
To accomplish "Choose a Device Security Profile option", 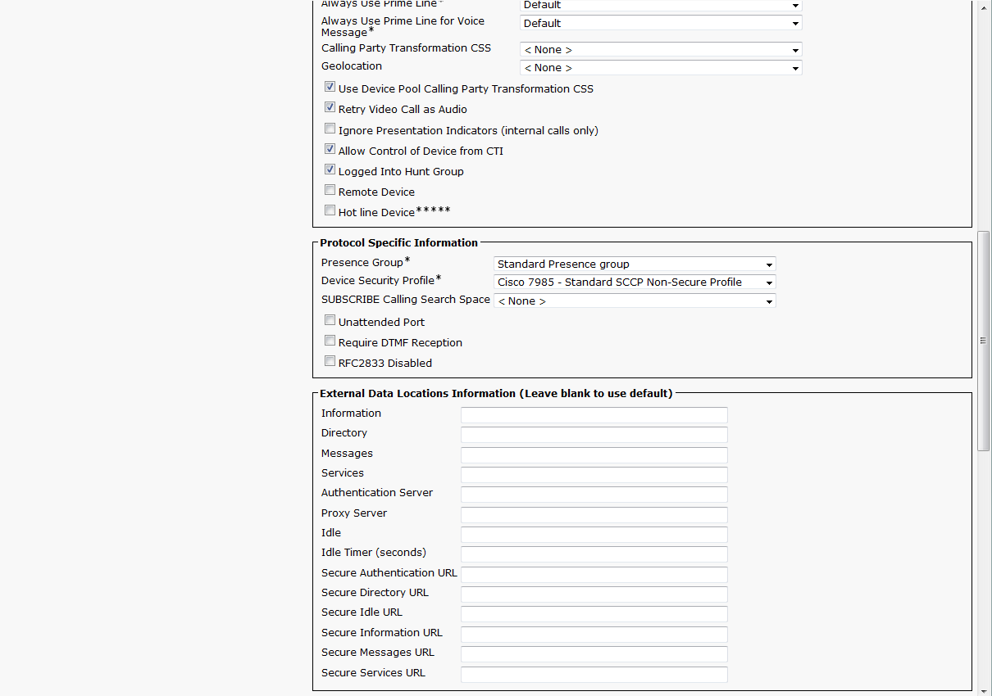I will click(x=635, y=282).
